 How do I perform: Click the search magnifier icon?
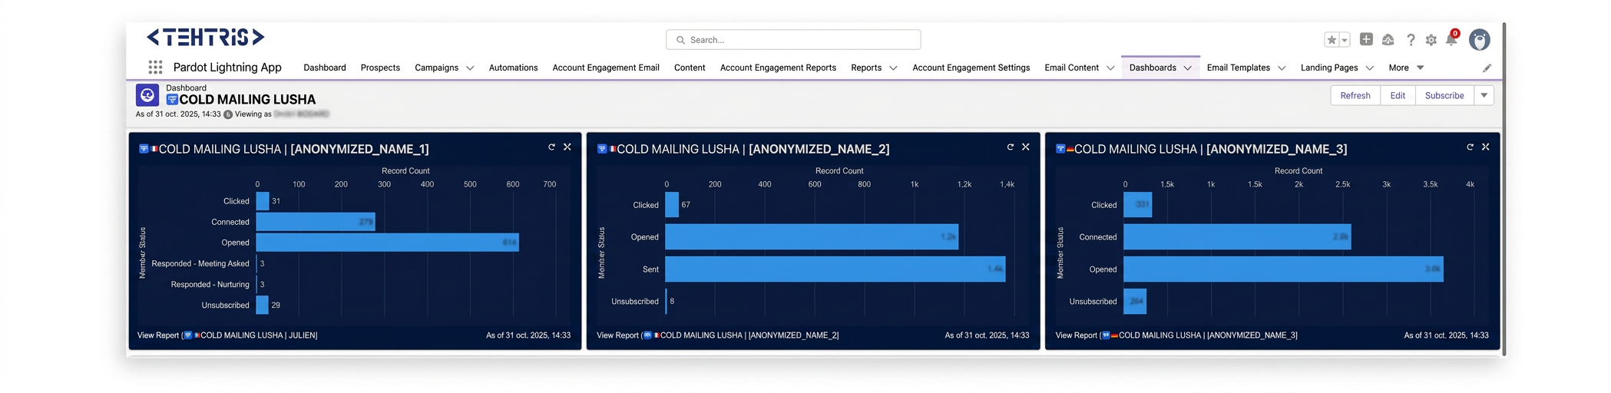coord(680,40)
